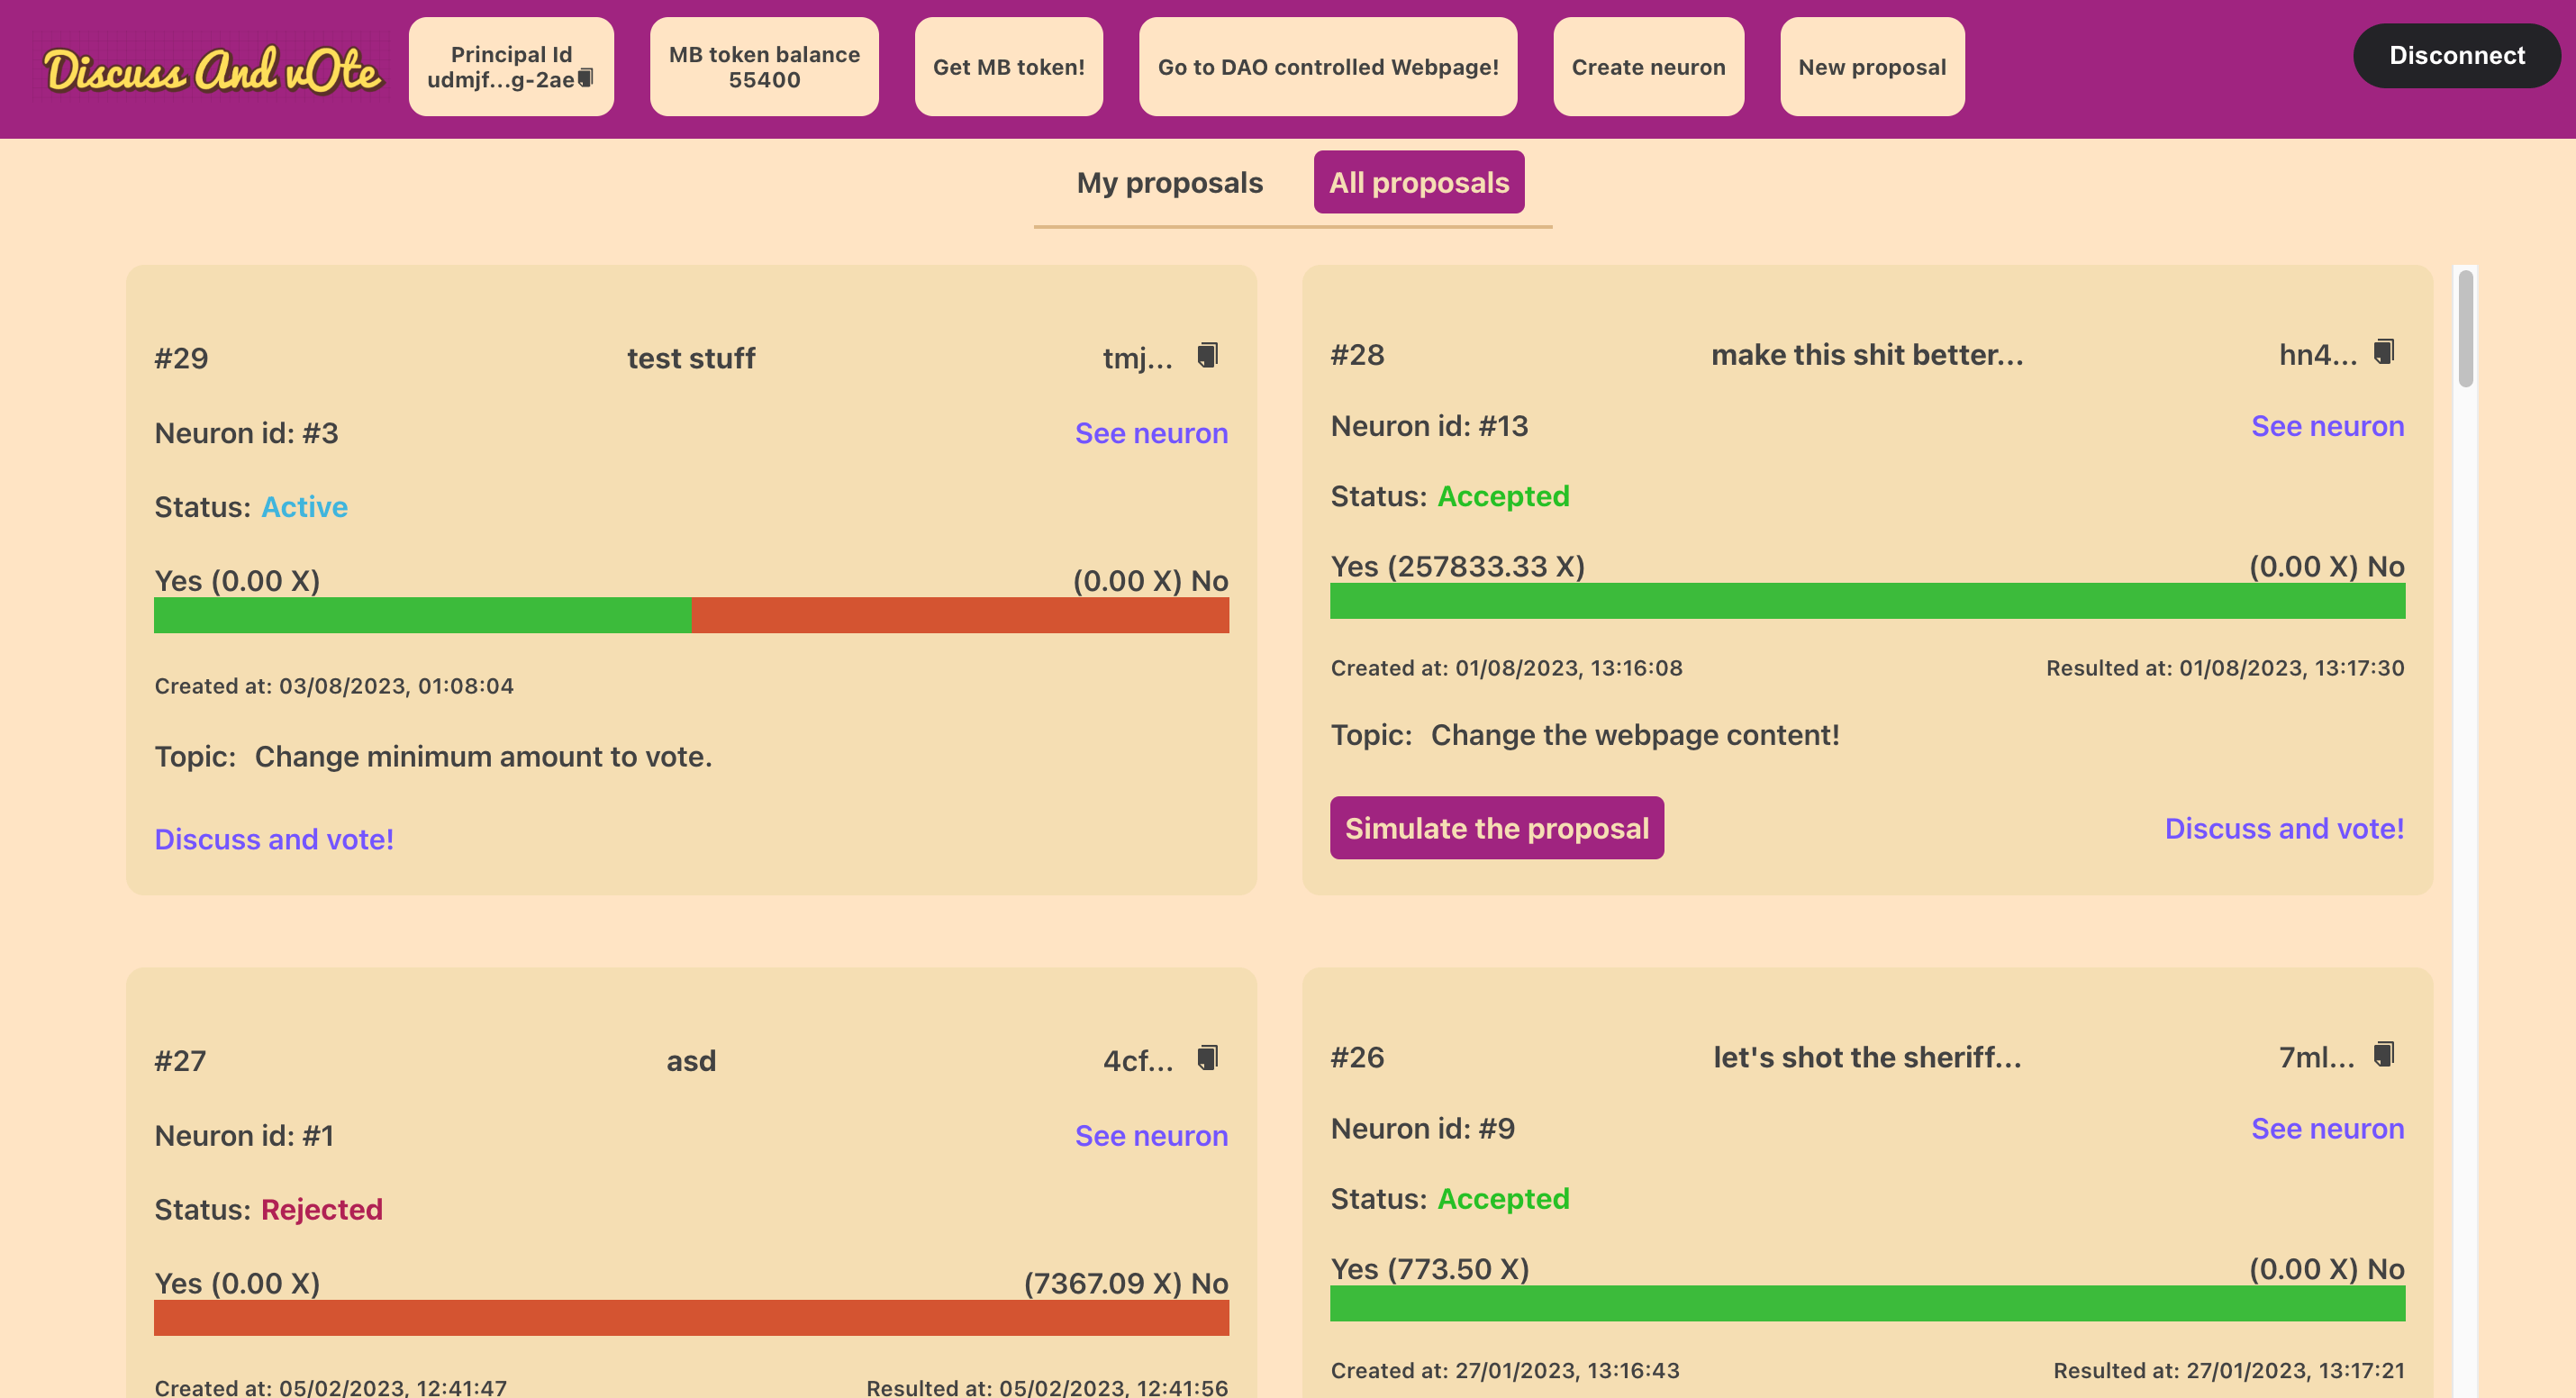
Task: Open See neuron for Neuron id #3
Action: click(1150, 433)
